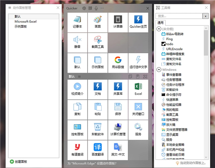Click the 百度翻译 translate action

point(97,150)
